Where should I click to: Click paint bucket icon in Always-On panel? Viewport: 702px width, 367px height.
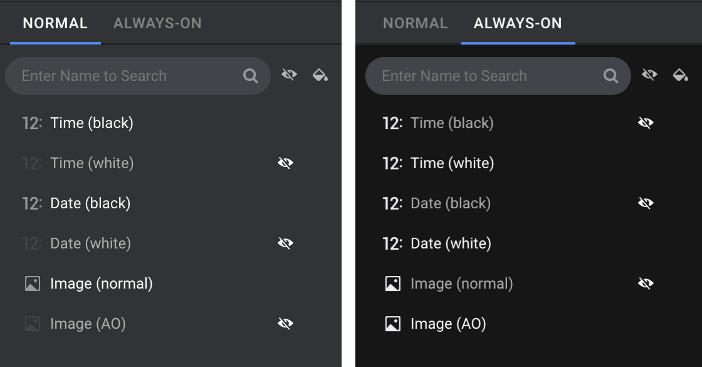681,76
